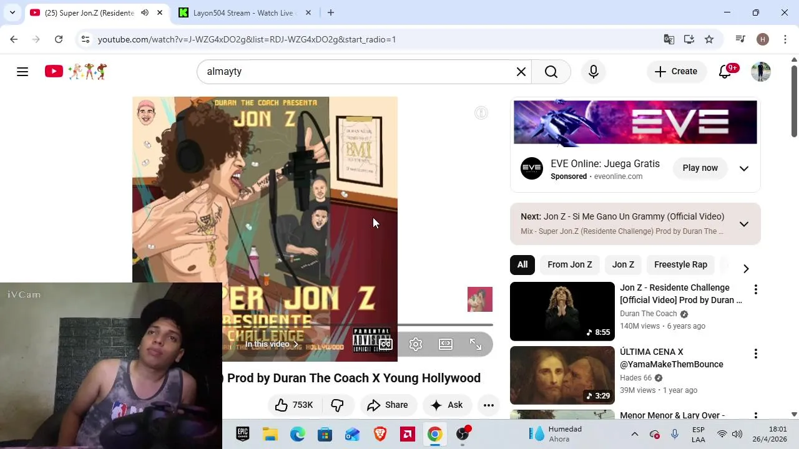
Task: Open the YouTube notifications bell
Action: (725, 72)
